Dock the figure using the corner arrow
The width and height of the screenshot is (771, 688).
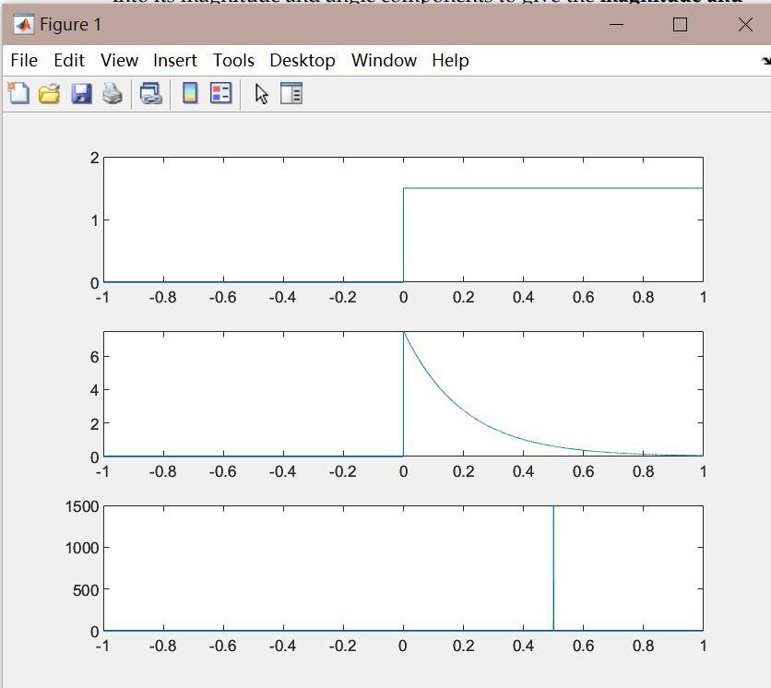click(x=765, y=61)
